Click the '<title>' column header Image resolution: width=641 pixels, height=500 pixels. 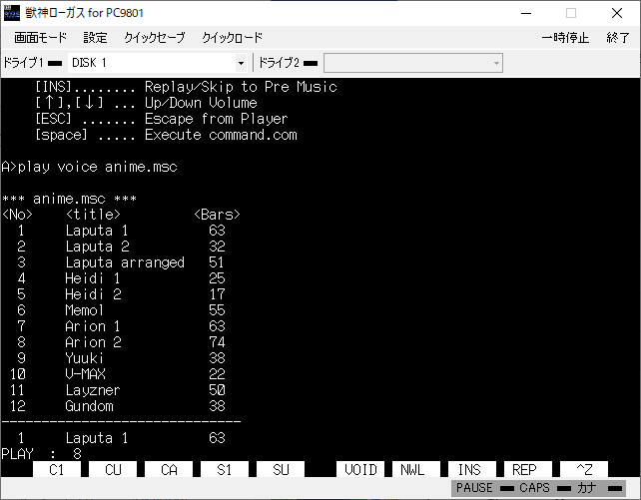[x=93, y=215]
